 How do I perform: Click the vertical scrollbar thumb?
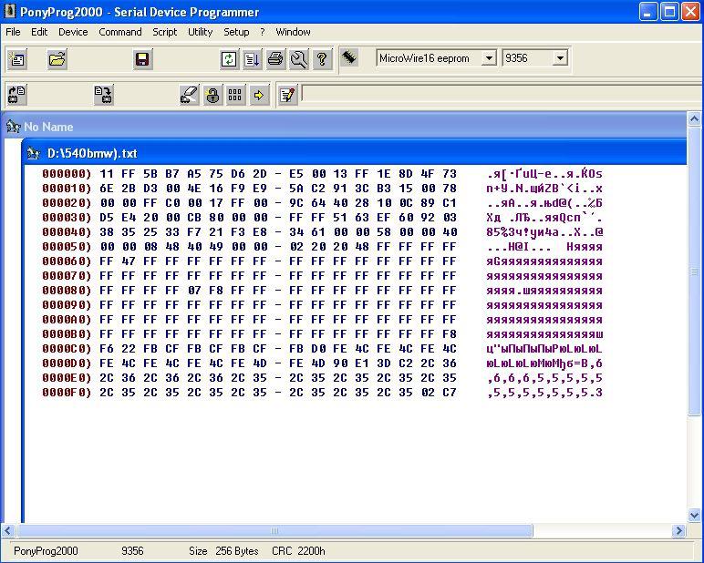694,271
